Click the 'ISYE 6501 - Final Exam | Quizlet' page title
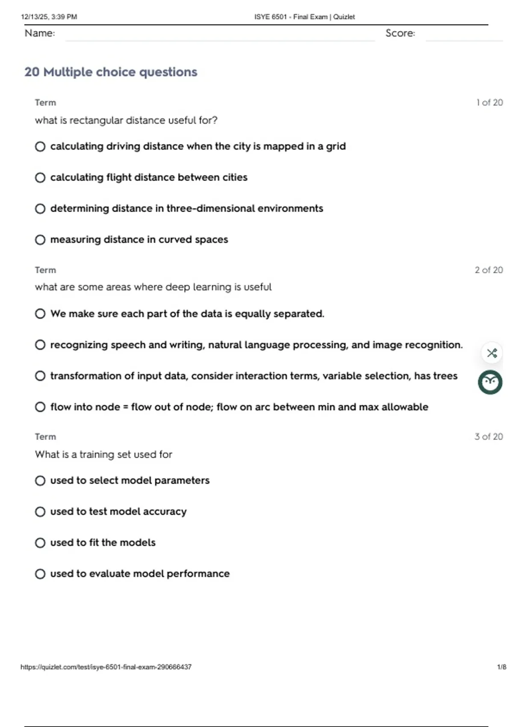 304,17
